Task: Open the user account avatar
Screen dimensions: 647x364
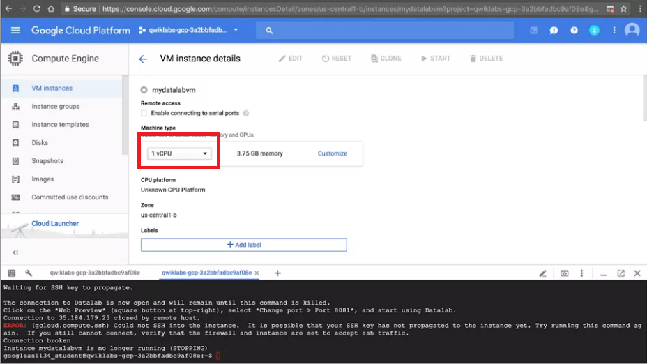Action: tap(632, 30)
